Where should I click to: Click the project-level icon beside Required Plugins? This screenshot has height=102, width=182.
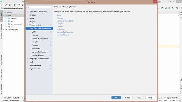pyautogui.click(x=51, y=56)
